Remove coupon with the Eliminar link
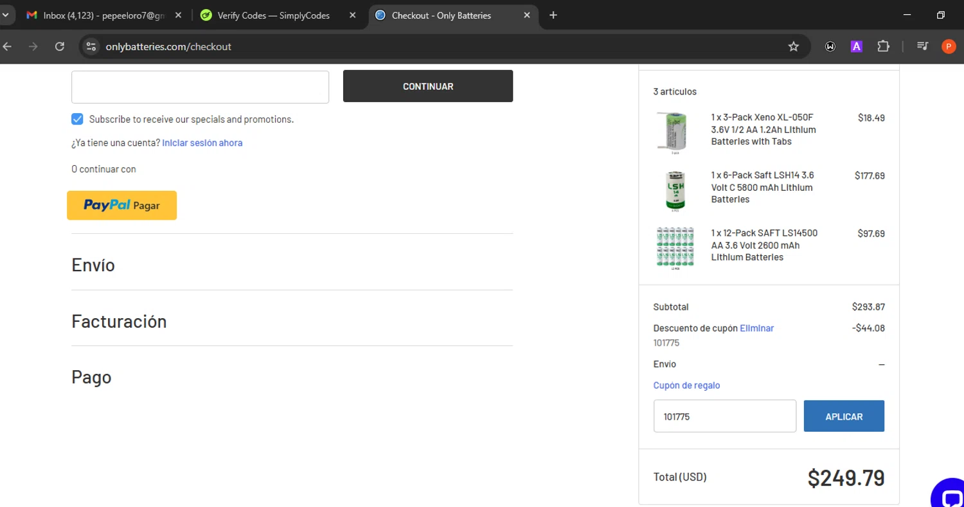This screenshot has height=507, width=964. tap(756, 328)
